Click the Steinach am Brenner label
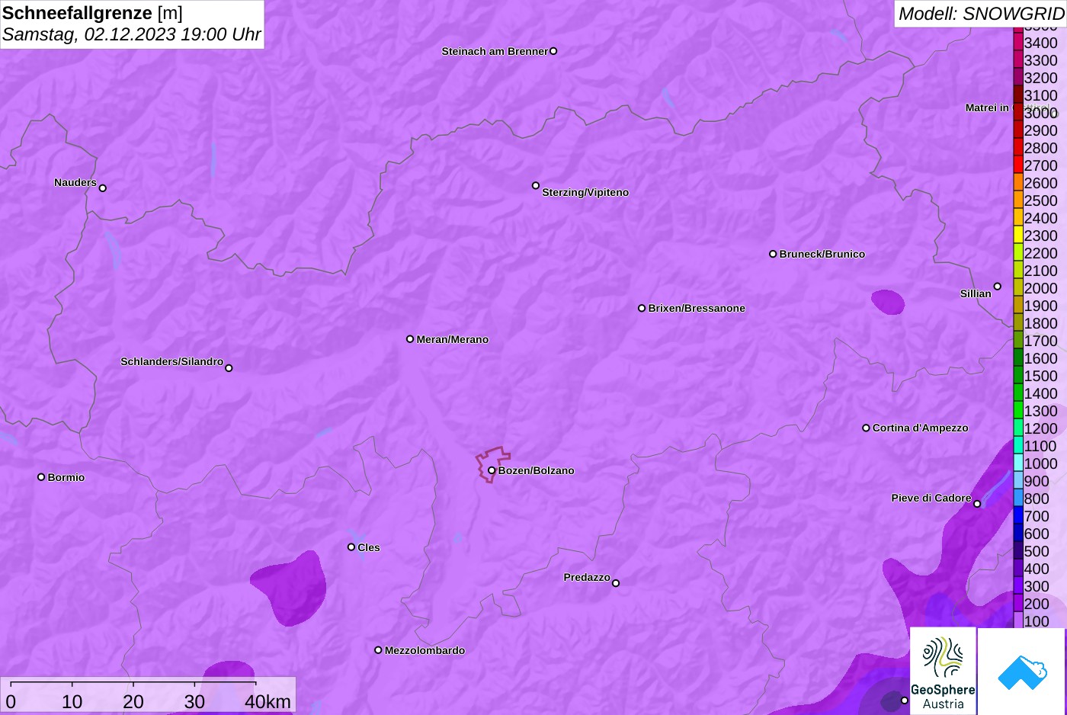Viewport: 1067px width, 715px height. (x=495, y=51)
